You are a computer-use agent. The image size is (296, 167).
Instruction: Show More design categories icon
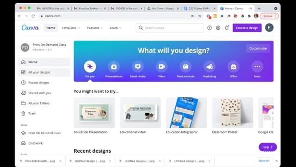click(257, 67)
